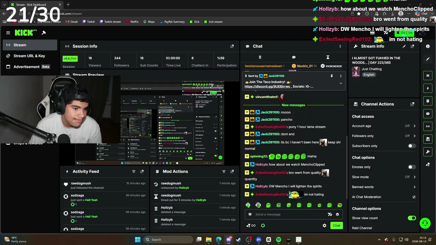Open the emoji picker in message box

click(338, 214)
